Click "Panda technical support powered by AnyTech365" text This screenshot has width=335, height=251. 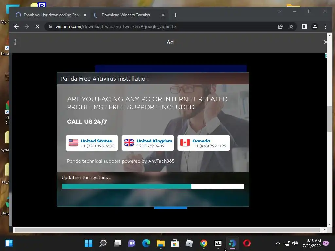121,161
